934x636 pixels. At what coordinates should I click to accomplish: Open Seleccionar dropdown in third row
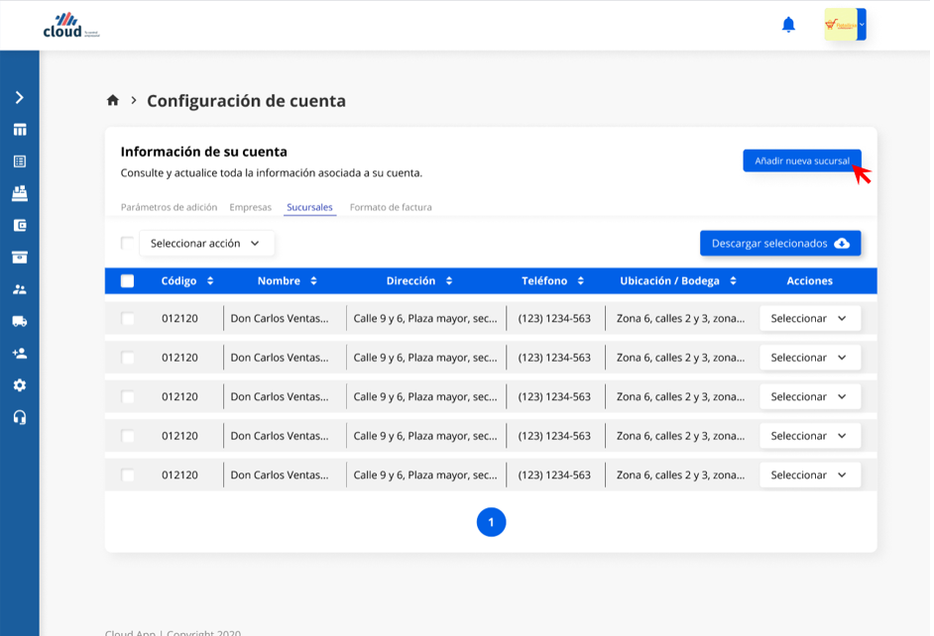click(809, 397)
